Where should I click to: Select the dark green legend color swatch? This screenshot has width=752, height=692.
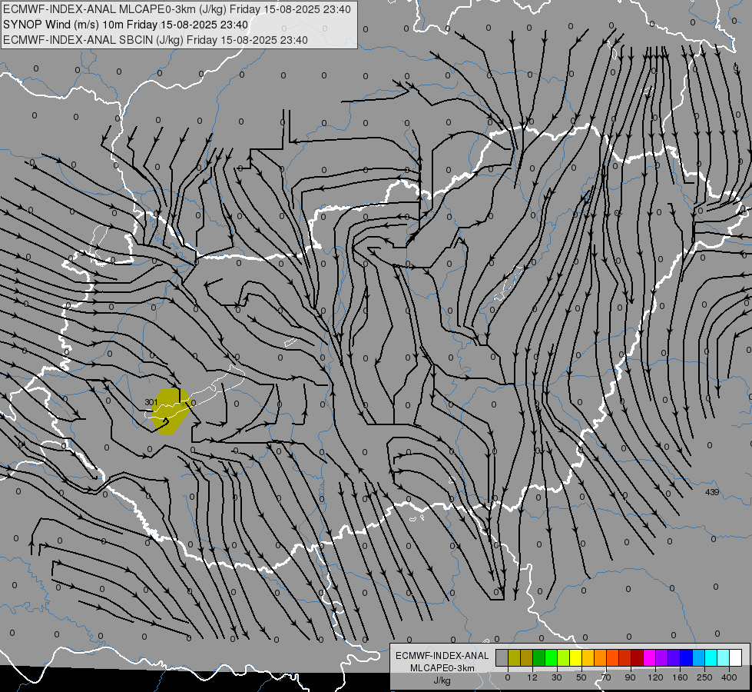tap(539, 657)
